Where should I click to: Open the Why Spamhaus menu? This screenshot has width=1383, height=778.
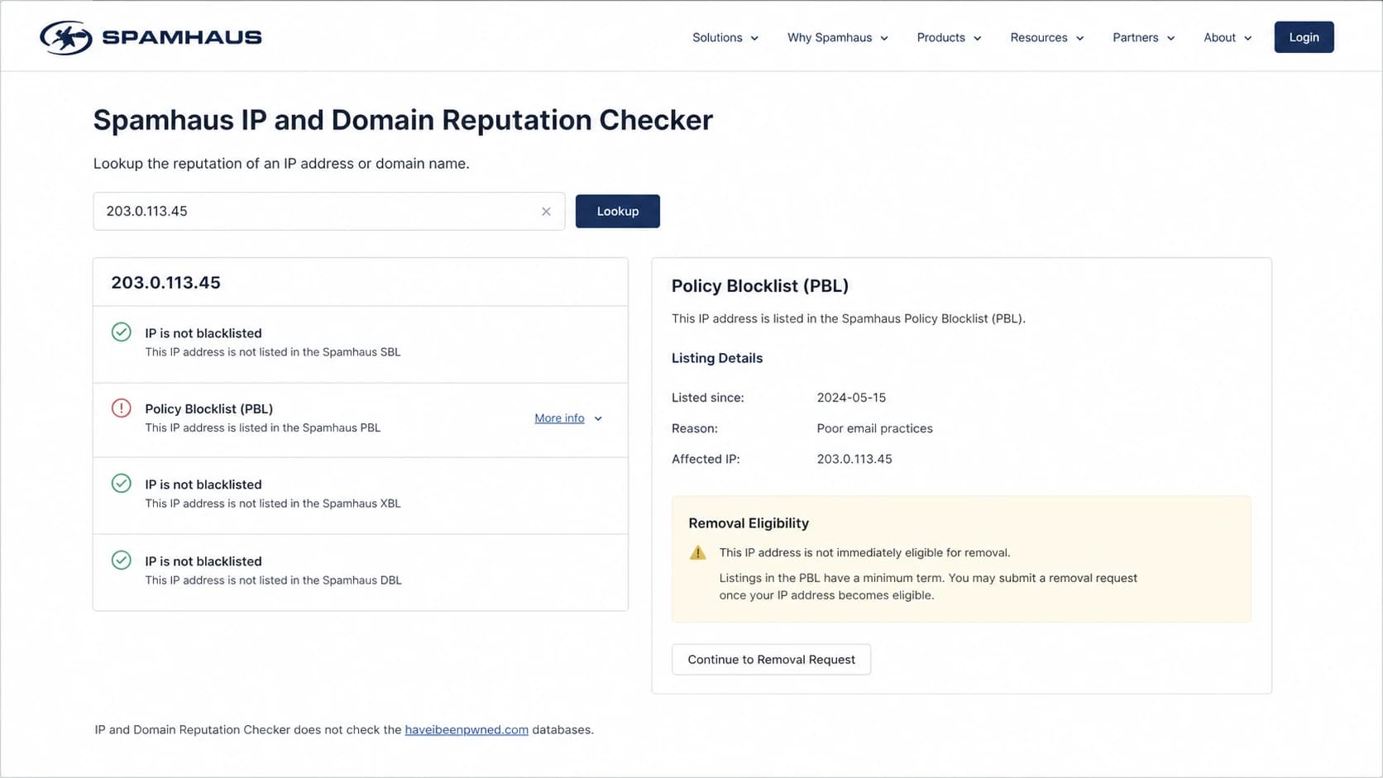(838, 38)
